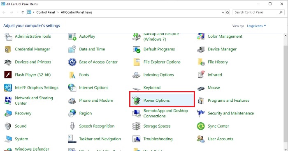Open the Fonts folder icon
Image resolution: width=288 pixels, height=151 pixels.
pos(72,75)
